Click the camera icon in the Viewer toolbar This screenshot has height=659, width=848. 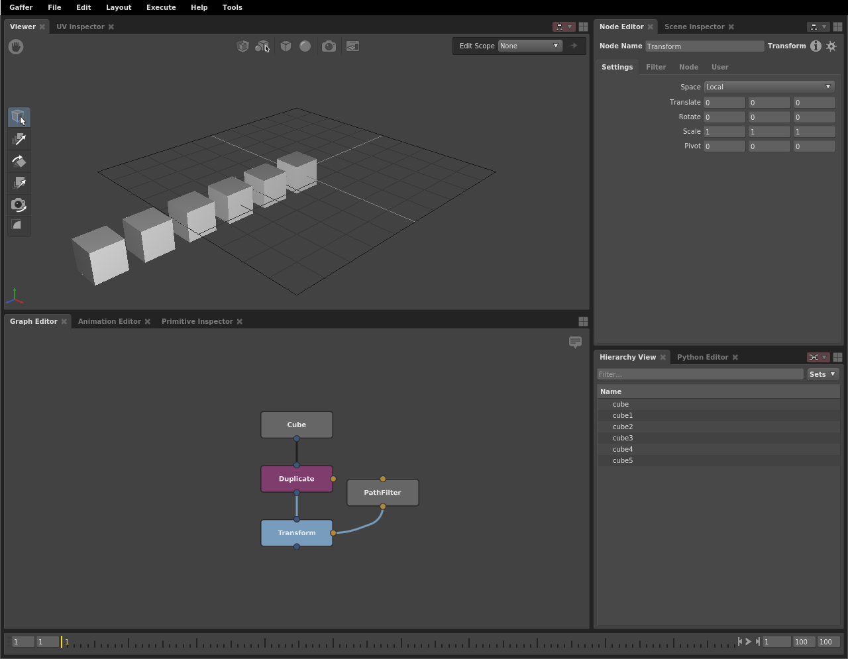point(329,46)
